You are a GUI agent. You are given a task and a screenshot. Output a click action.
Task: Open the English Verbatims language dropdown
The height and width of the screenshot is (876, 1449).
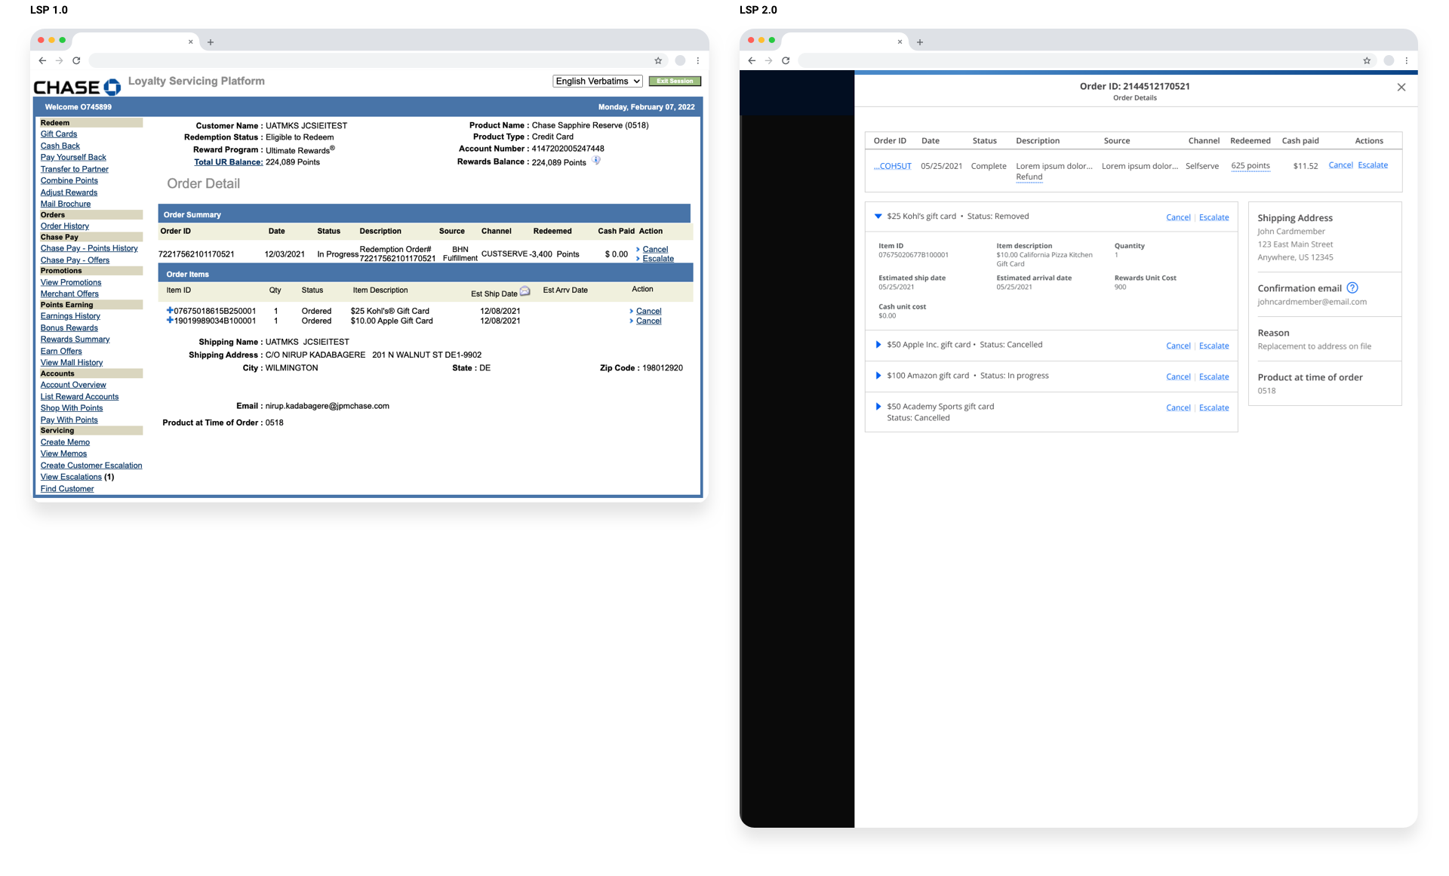(x=598, y=81)
